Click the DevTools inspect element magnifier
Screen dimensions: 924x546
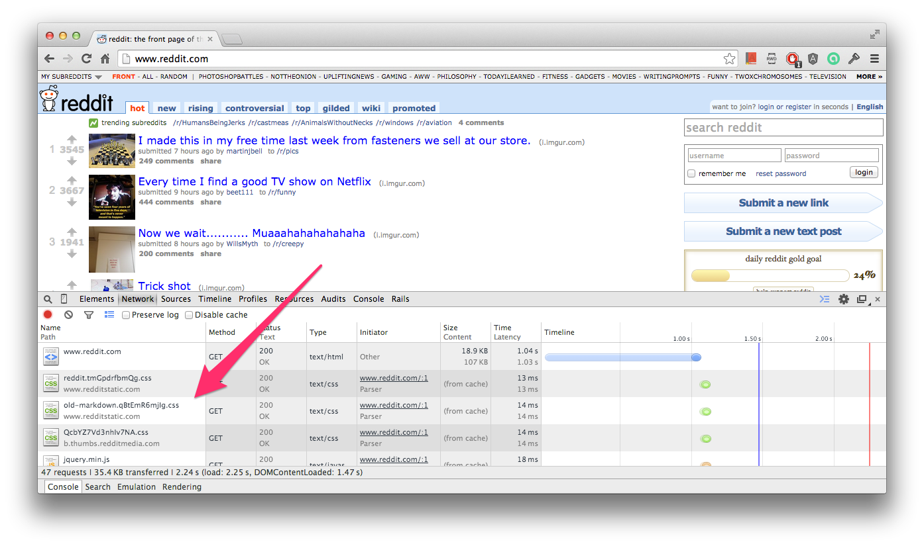click(48, 299)
